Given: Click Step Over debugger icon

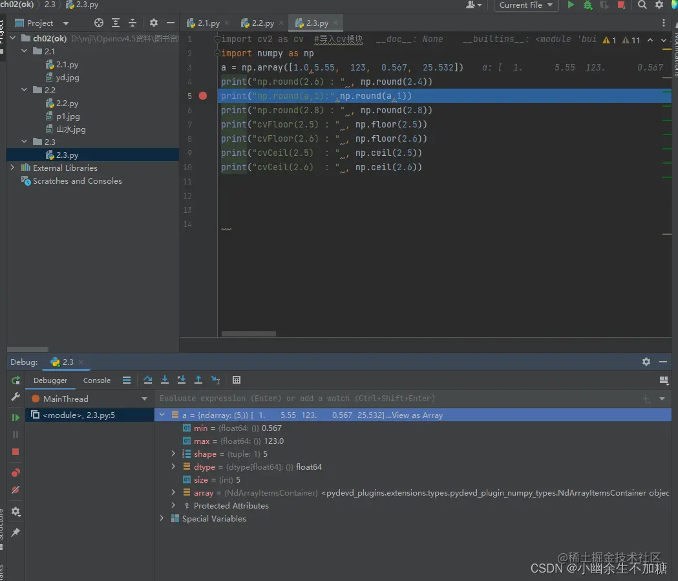Looking at the screenshot, I should point(148,380).
